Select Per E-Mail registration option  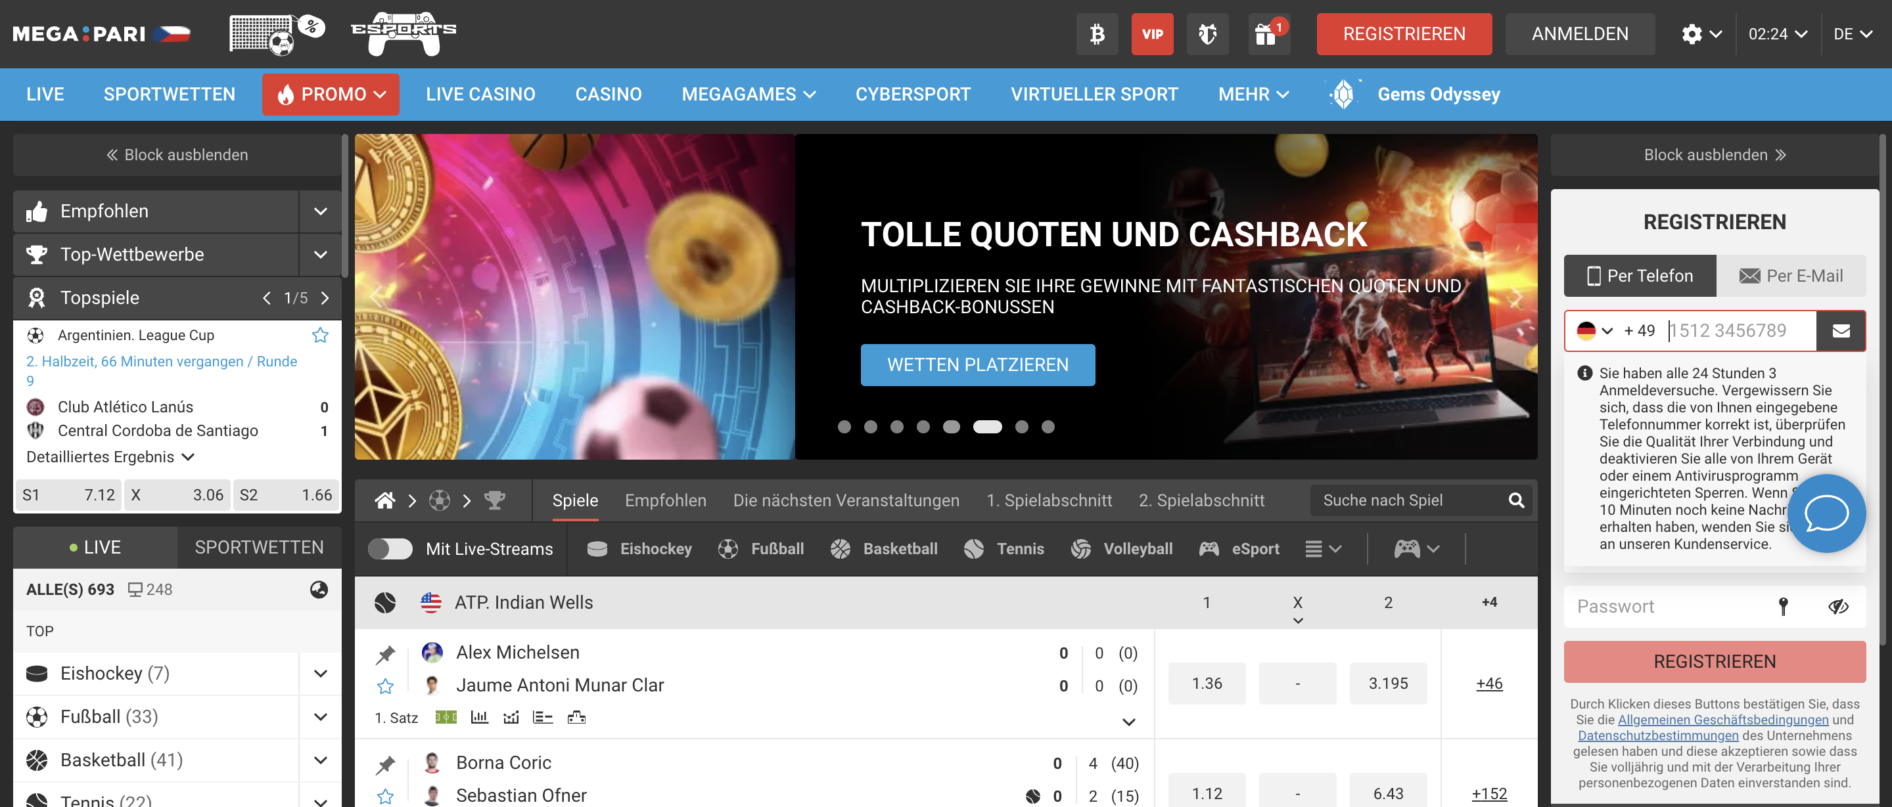(x=1790, y=276)
